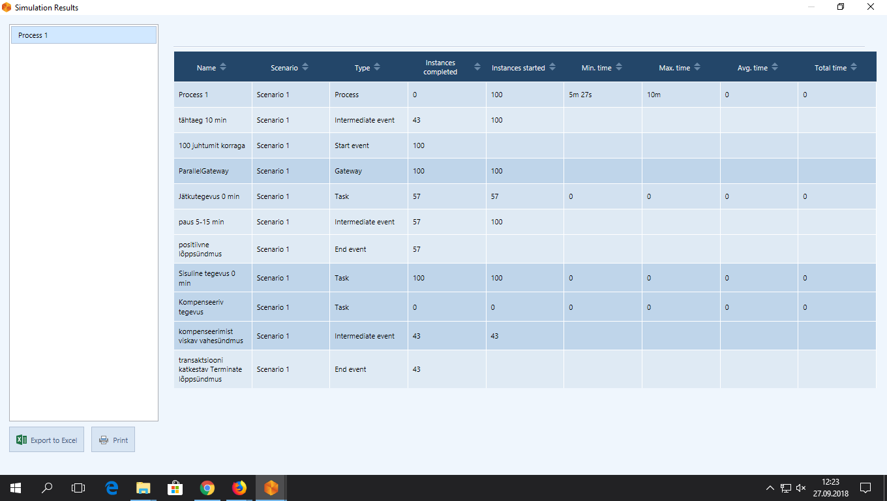Show hidden system tray icons
Image resolution: width=887 pixels, height=501 pixels.
(770, 488)
